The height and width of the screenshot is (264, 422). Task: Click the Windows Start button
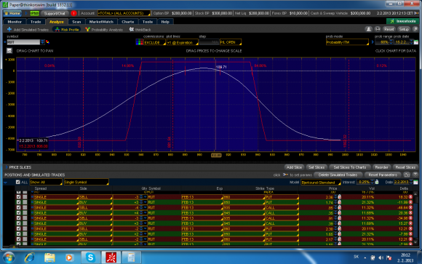click(x=9, y=257)
